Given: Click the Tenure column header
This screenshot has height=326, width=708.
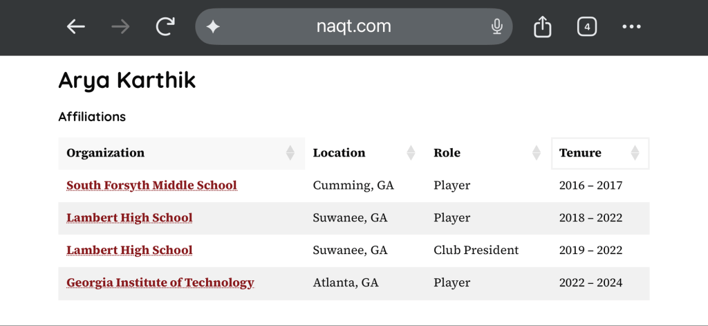Looking at the screenshot, I should [x=581, y=153].
